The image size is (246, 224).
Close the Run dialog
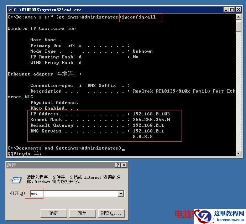[124, 165]
